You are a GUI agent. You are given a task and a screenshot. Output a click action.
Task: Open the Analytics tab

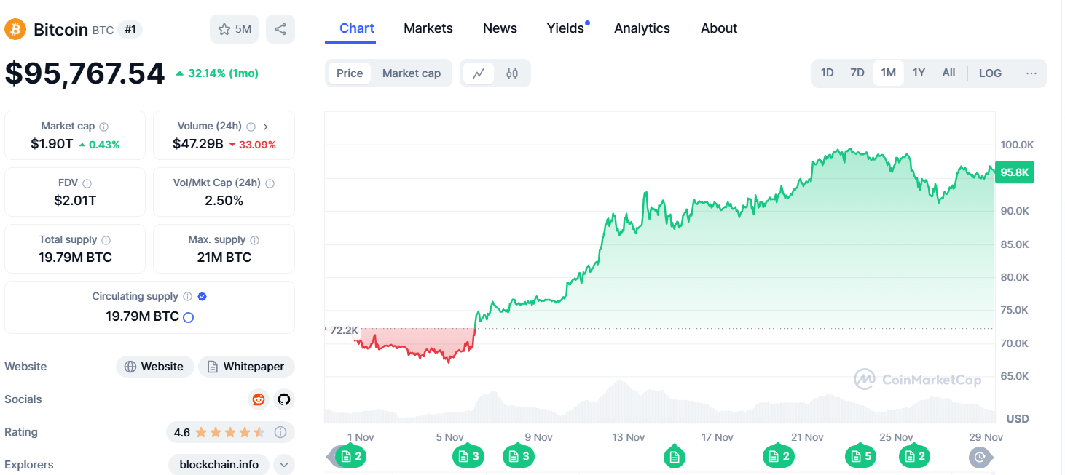click(x=642, y=28)
